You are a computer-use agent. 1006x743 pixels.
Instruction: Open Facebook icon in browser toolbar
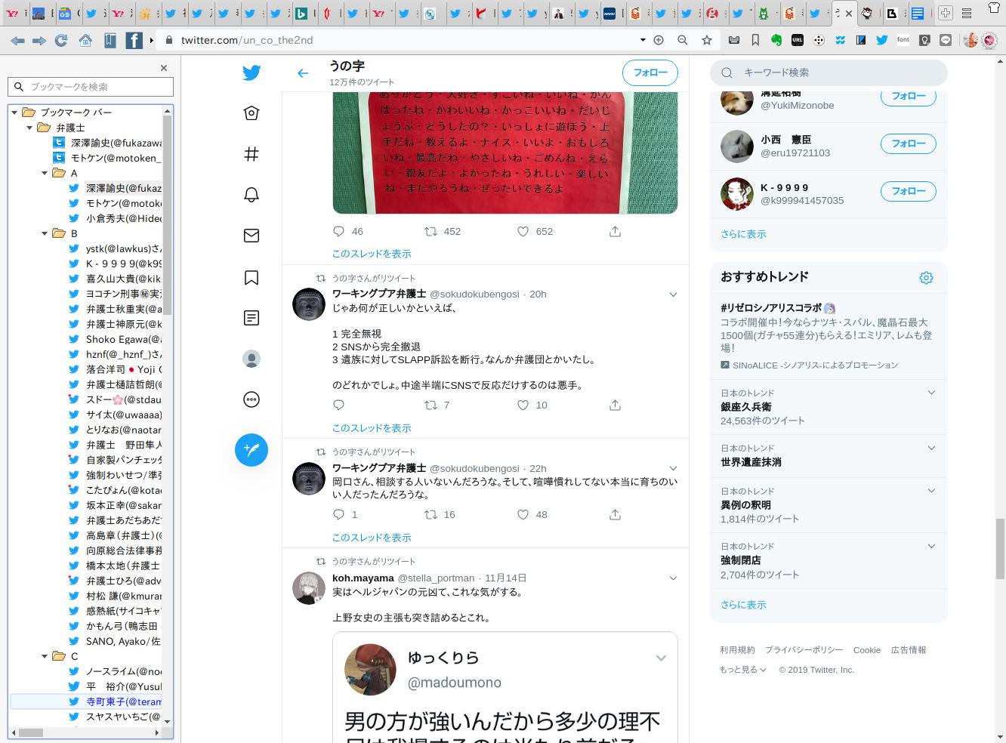(134, 40)
